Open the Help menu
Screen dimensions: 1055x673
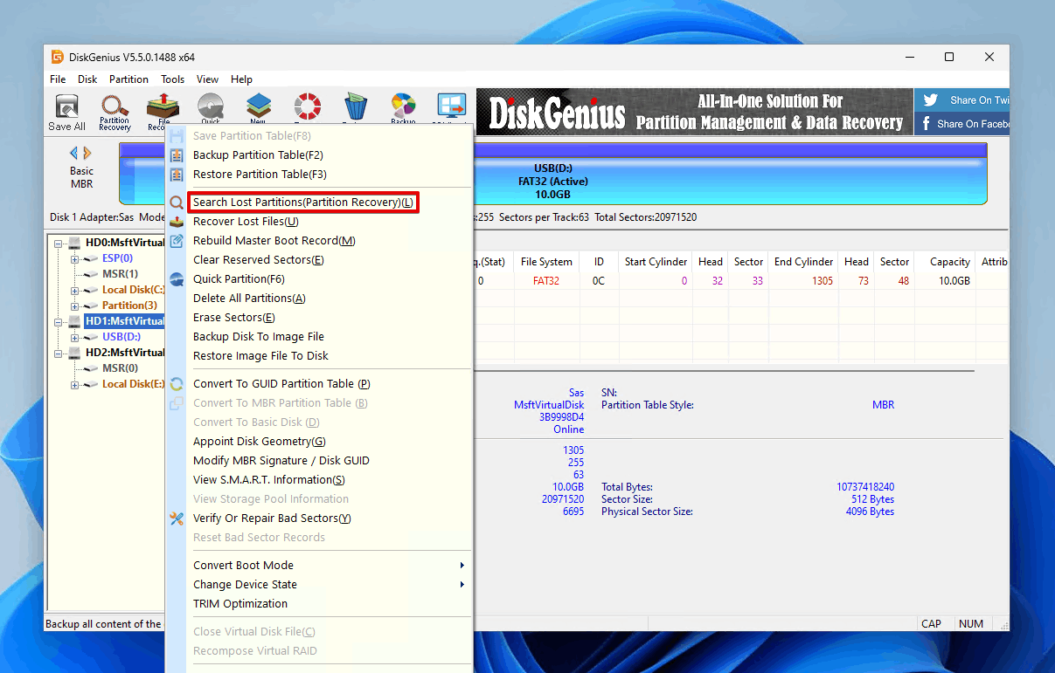[241, 79]
